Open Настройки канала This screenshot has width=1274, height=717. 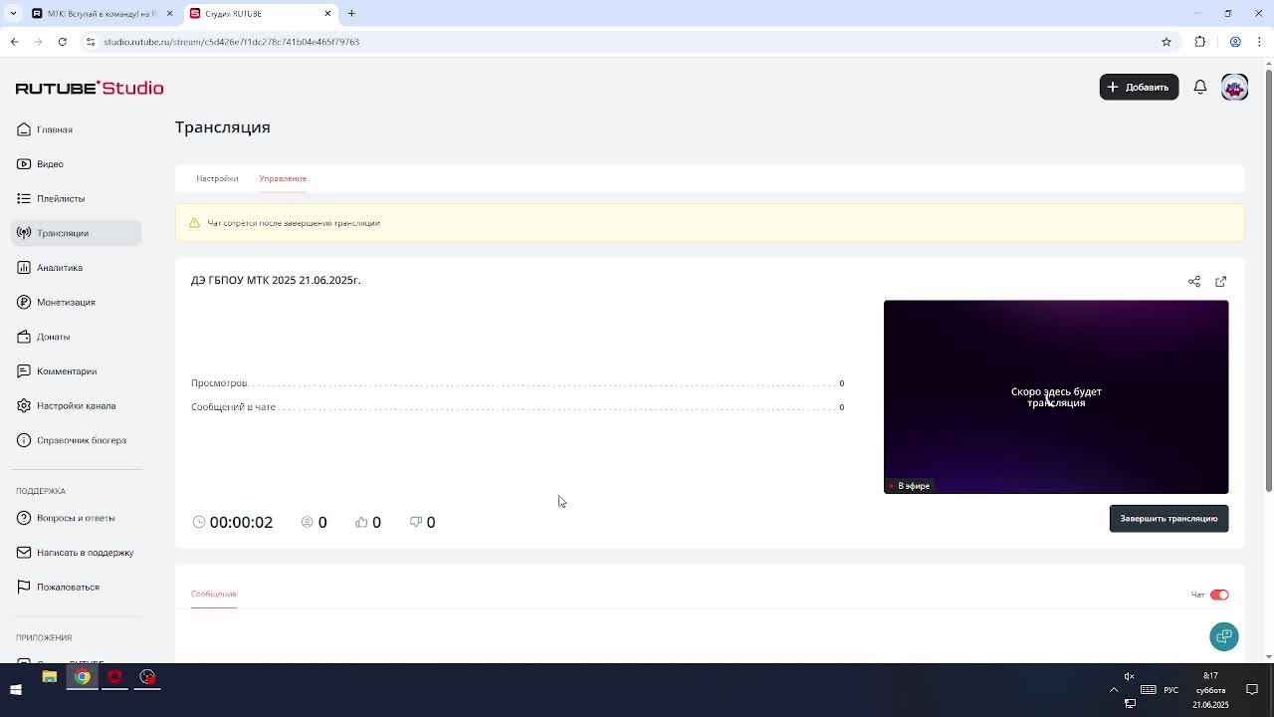[76, 405]
